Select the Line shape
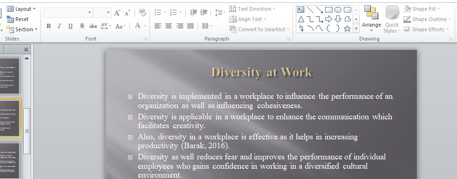 point(310,10)
